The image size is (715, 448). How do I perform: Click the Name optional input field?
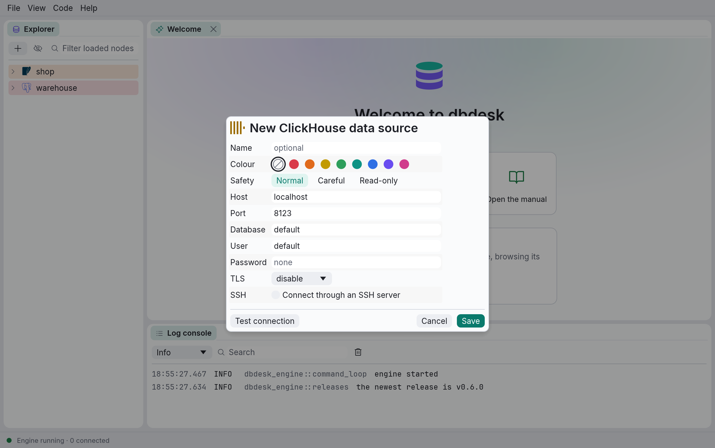pyautogui.click(x=356, y=148)
